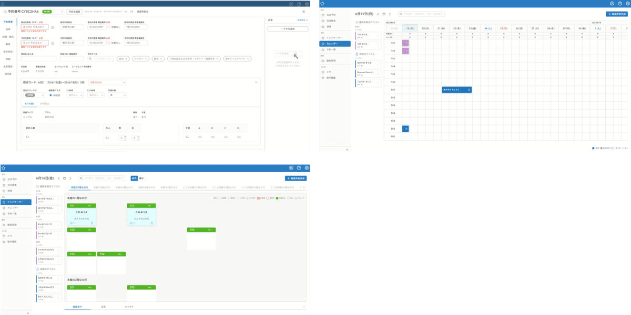Open 変更履歴 tab in reservation detail sidebar
This screenshot has height=315, width=631.
[8, 67]
